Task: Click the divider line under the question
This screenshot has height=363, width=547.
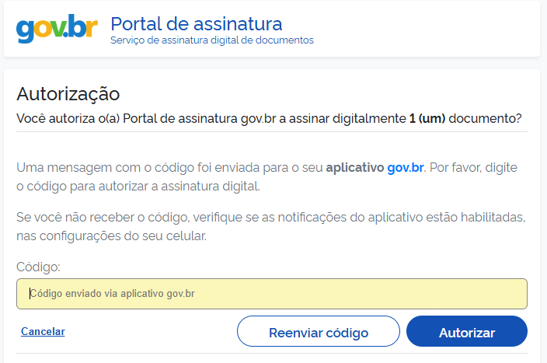Action: tap(272, 132)
